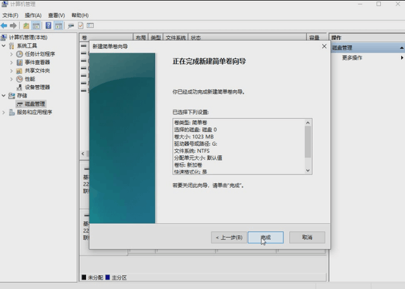Click 更多操作 in the actions pane
Screen dimensions: 405x289
[x=352, y=58]
